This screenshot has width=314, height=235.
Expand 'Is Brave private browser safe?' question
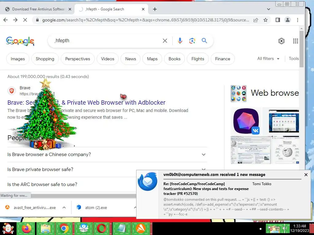[107, 170]
